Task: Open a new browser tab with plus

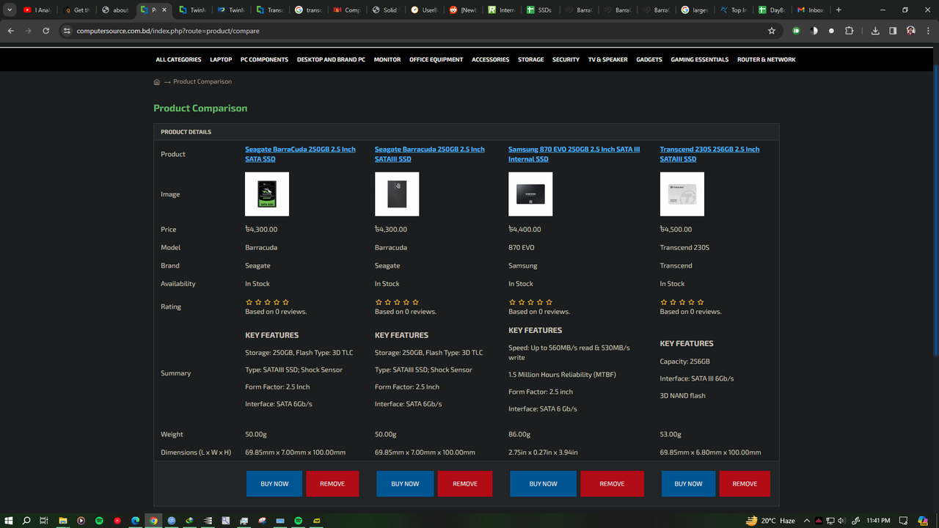Action: (x=838, y=10)
